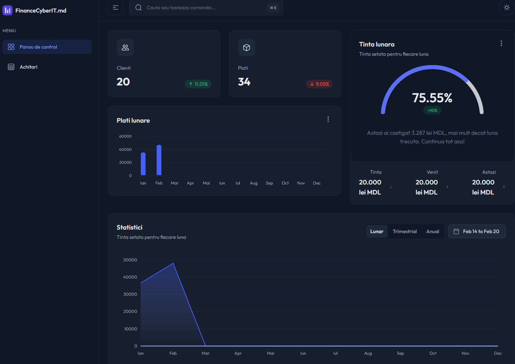Select the Lunar tab in Statistici
The width and height of the screenshot is (515, 364).
pyautogui.click(x=376, y=231)
